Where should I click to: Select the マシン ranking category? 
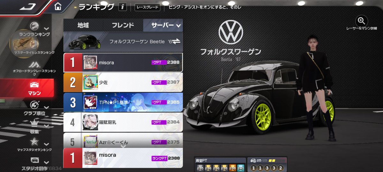[x=27, y=88]
